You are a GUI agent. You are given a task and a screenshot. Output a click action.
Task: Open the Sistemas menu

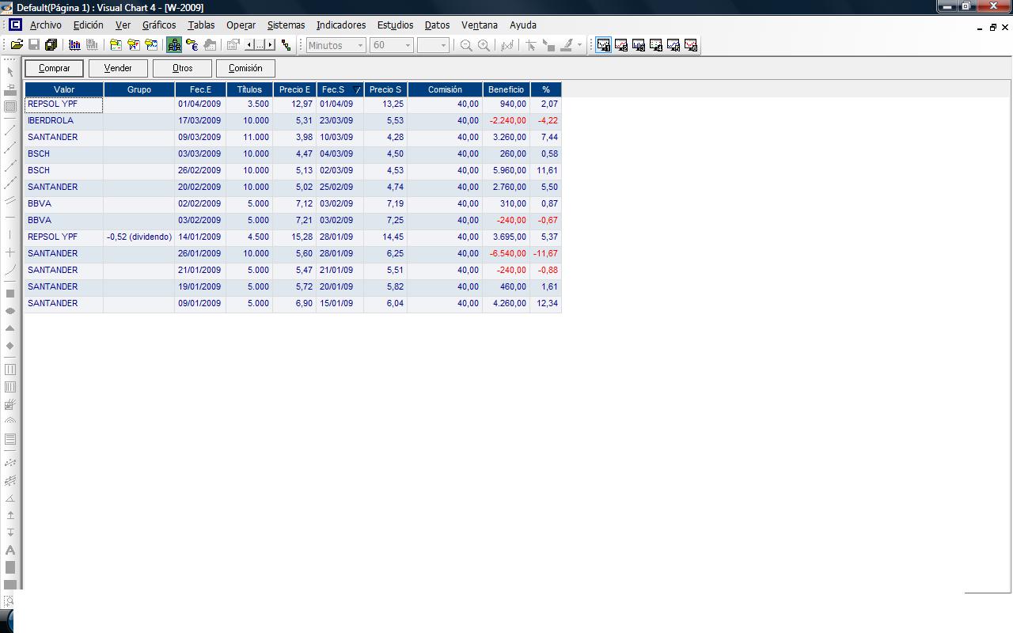[x=286, y=25]
